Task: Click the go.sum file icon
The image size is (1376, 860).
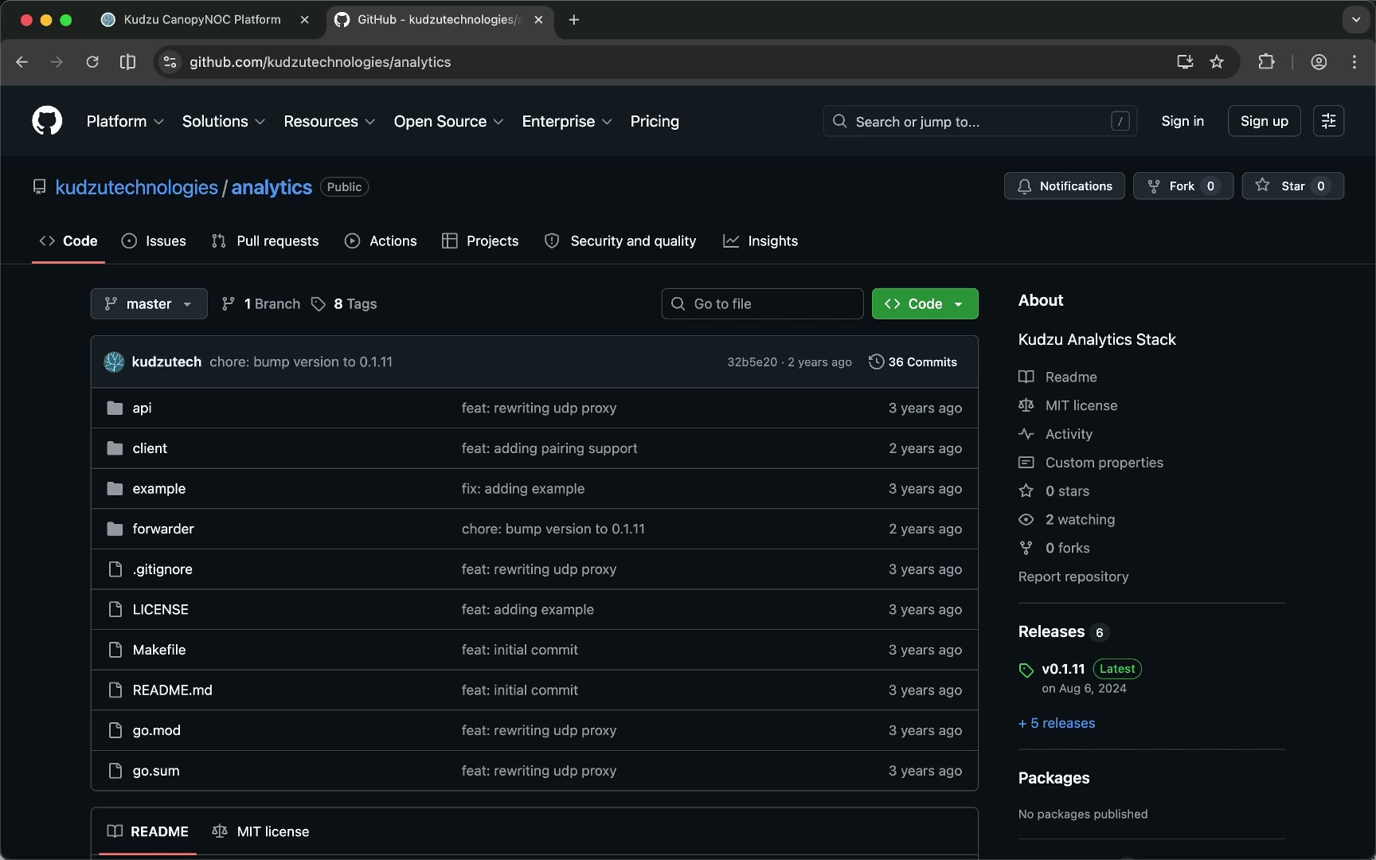Action: (115, 771)
